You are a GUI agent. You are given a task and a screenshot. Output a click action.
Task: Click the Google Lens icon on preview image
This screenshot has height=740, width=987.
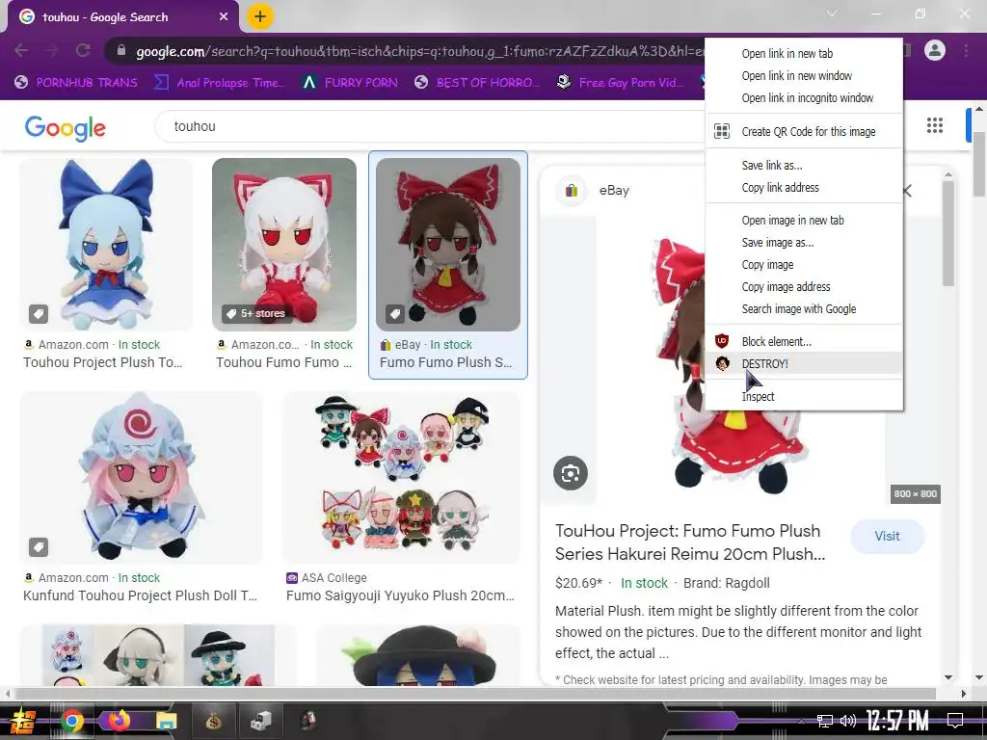(571, 473)
